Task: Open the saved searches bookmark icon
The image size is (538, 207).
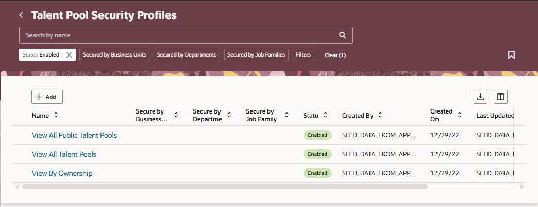Action: (x=511, y=55)
